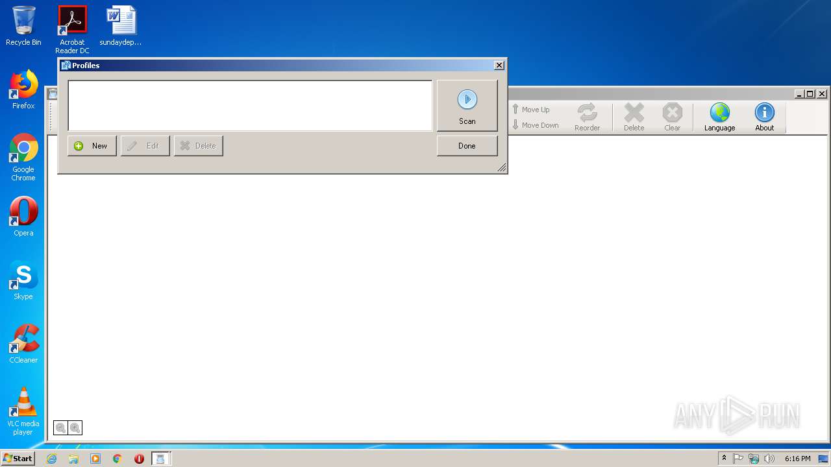Select Acrobat Reader DC desktop shortcut
The width and height of the screenshot is (831, 467).
(72, 30)
